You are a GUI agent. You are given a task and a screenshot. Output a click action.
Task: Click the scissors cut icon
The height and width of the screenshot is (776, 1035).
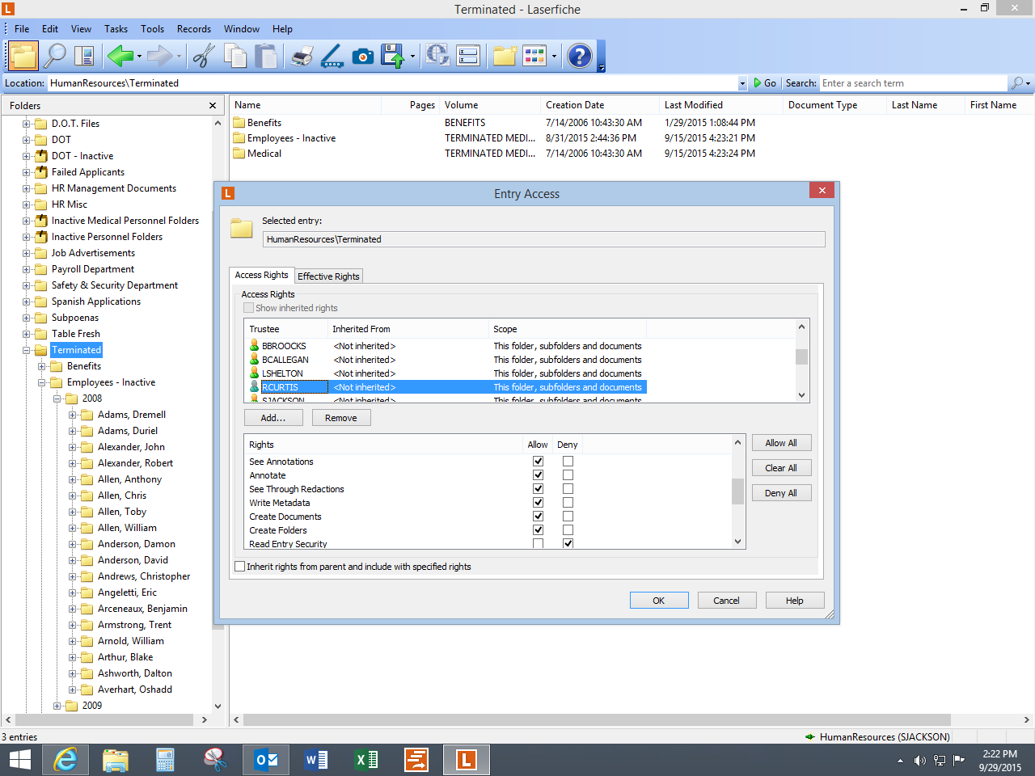(204, 56)
